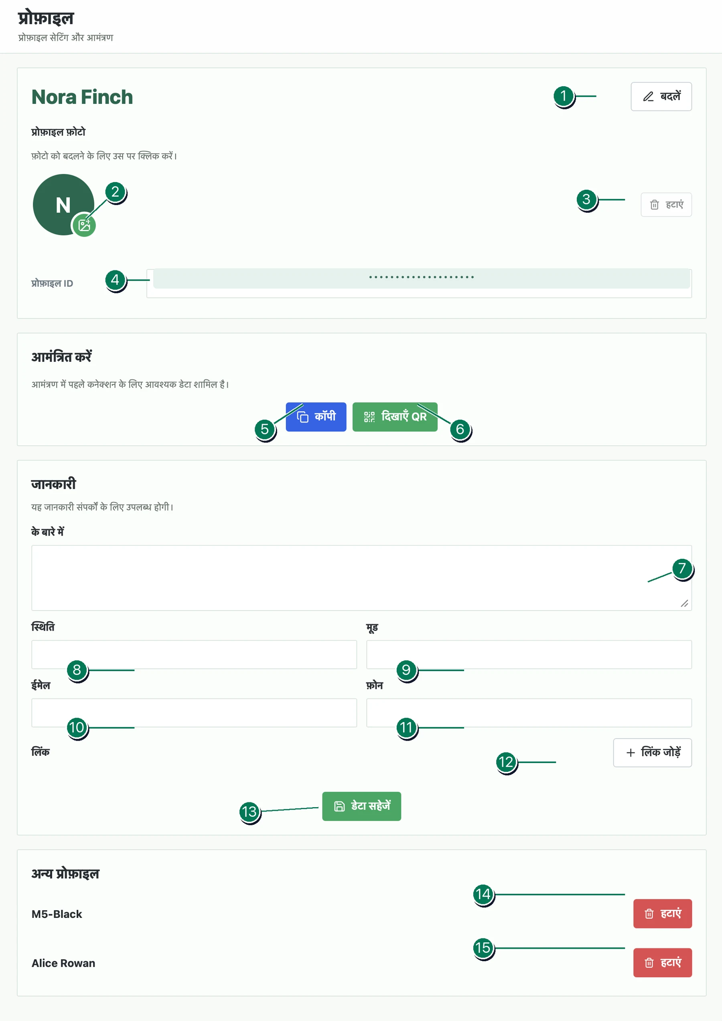The width and height of the screenshot is (722, 1021).
Task: Click trash icon for Alice Rowan profile
Action: (649, 962)
